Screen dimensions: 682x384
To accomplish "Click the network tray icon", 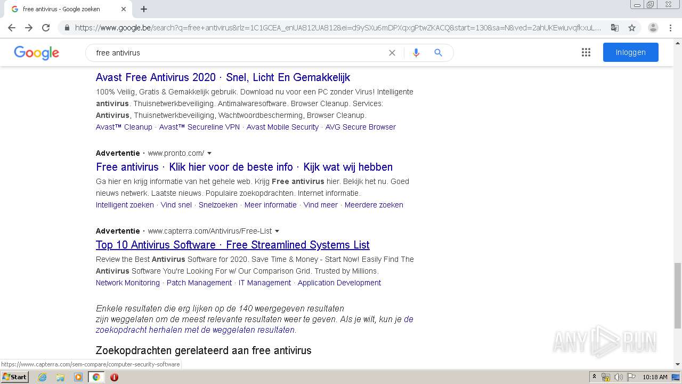I will (606, 377).
